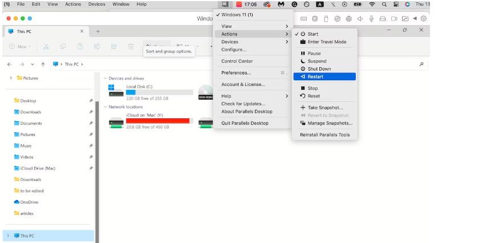Screen dimensions: 487x243
Task: Click the Delete trash icon in Explorer toolbar
Action: 131,47
